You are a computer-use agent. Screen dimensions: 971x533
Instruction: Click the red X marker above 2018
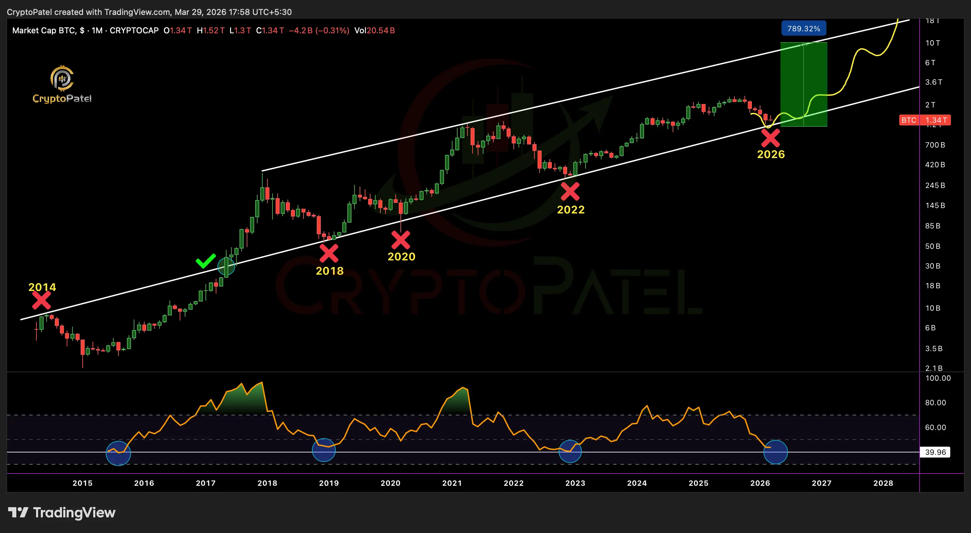pyautogui.click(x=329, y=253)
